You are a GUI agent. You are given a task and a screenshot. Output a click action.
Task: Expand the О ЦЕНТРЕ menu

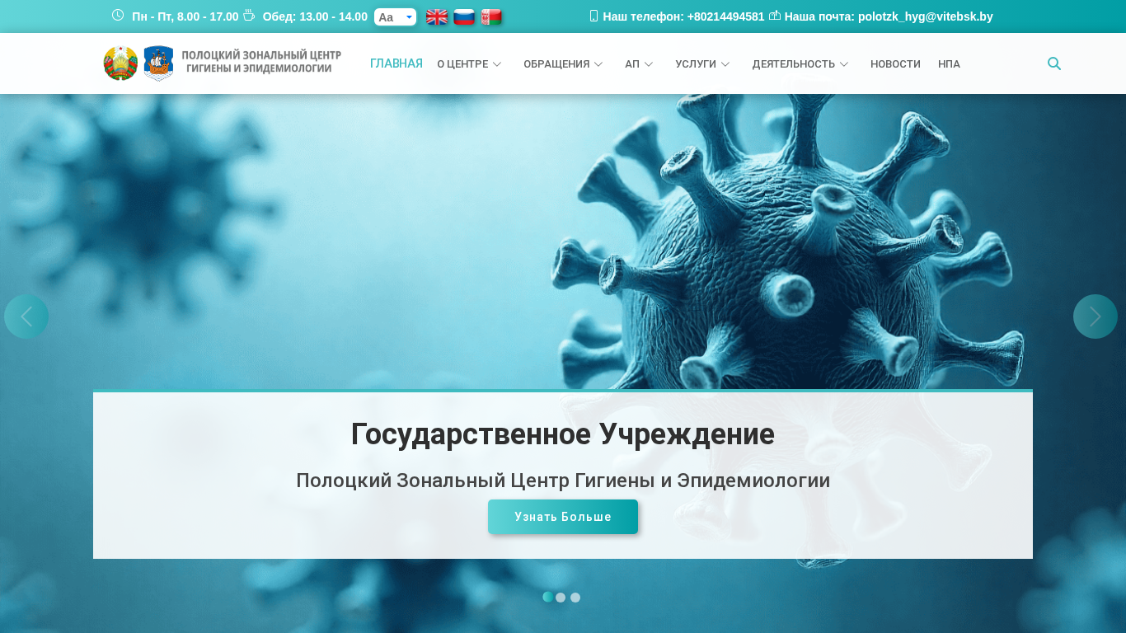[x=469, y=64]
